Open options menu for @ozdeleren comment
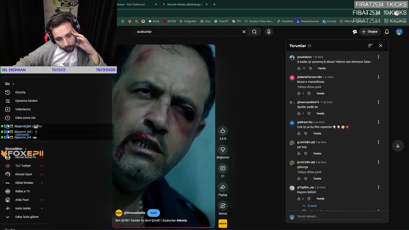 pos(378,57)
